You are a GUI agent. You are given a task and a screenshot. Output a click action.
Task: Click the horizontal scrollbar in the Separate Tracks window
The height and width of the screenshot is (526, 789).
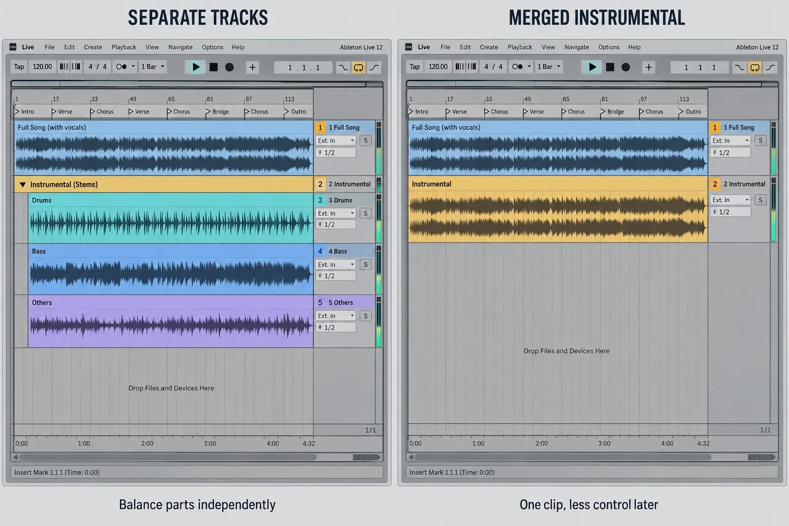click(x=167, y=457)
